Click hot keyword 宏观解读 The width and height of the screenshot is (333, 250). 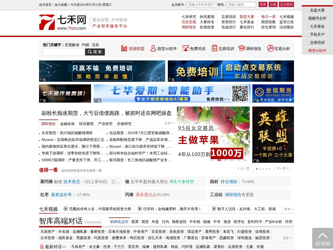72,45
